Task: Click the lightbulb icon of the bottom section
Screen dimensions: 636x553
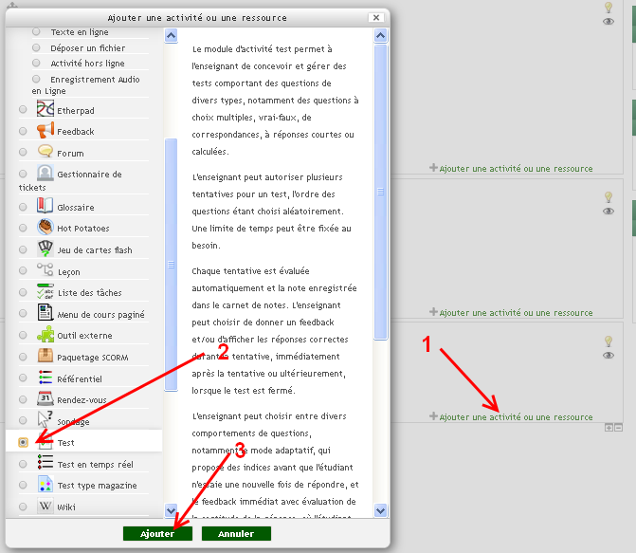Action: click(x=609, y=341)
